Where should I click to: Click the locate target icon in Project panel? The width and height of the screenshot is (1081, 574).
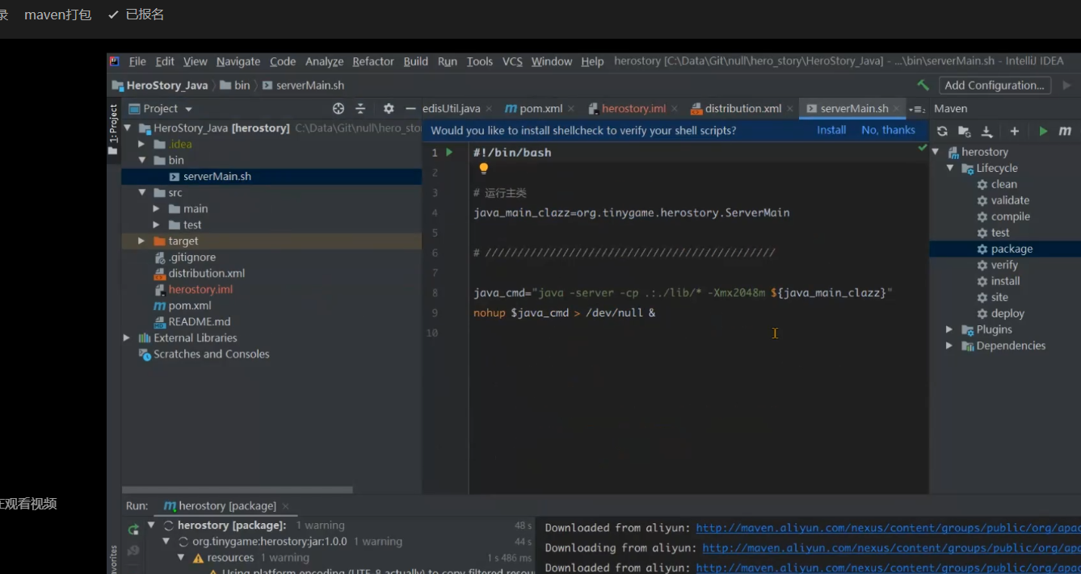click(x=339, y=108)
